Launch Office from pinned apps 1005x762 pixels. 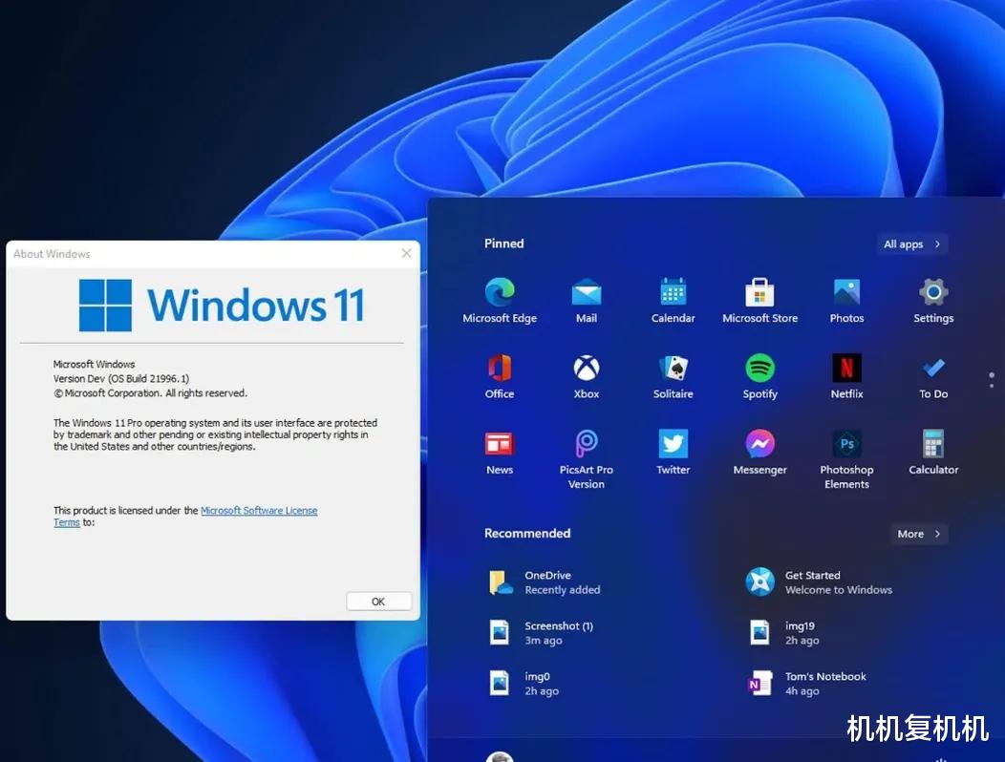pyautogui.click(x=500, y=376)
